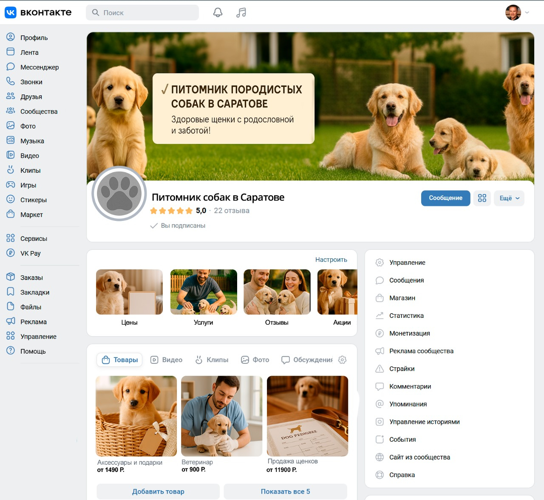Click the Клипы icon in sidebar
This screenshot has width=544, height=500.
[x=11, y=170]
